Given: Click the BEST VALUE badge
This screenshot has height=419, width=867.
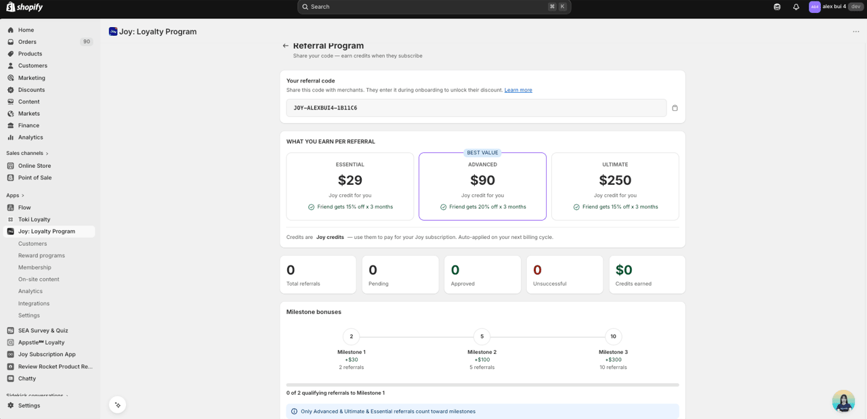Looking at the screenshot, I should pos(482,153).
